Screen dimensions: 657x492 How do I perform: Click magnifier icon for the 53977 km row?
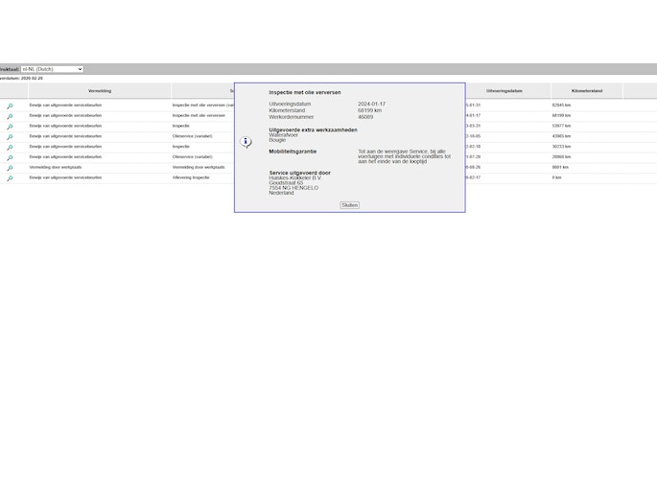(x=10, y=127)
